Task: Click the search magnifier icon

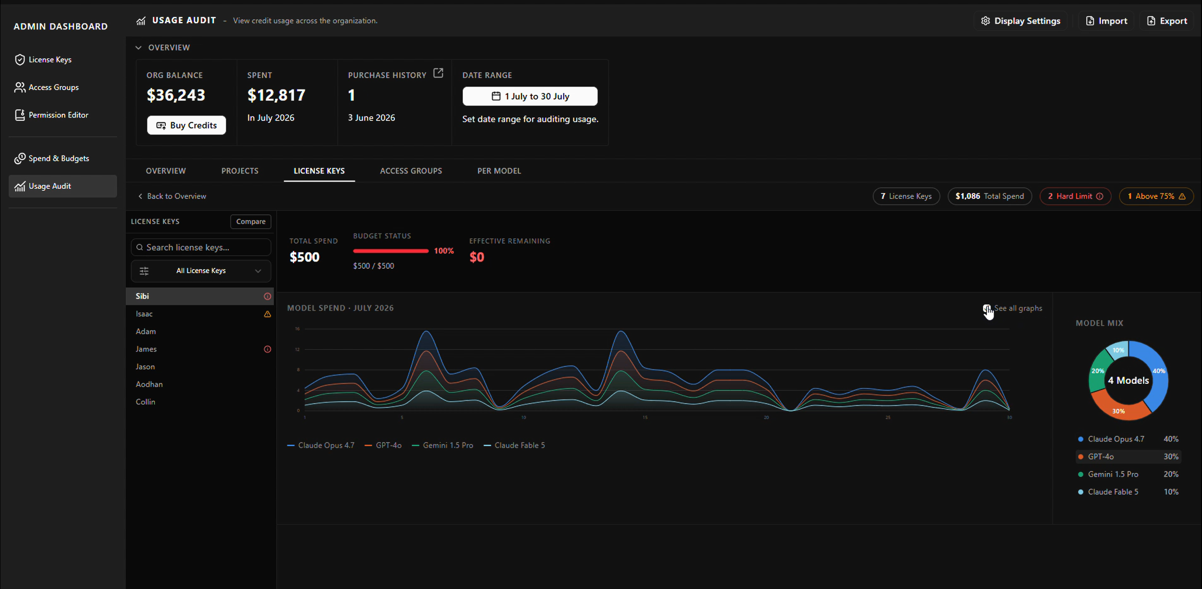Action: 140,248
